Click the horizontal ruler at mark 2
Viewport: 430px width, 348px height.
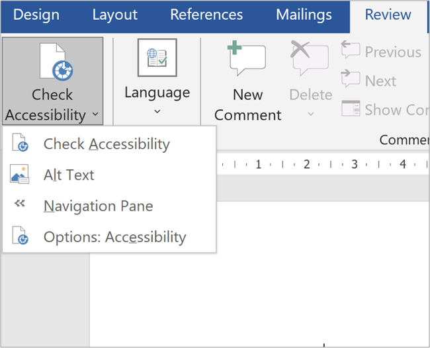point(306,164)
